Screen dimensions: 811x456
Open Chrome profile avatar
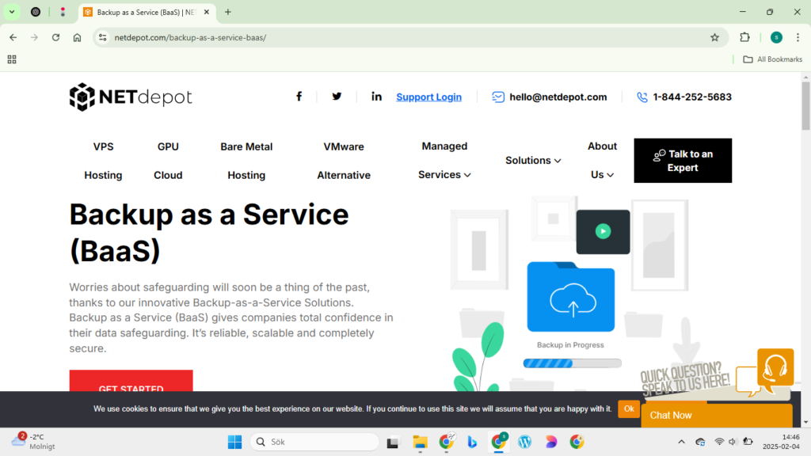776,37
